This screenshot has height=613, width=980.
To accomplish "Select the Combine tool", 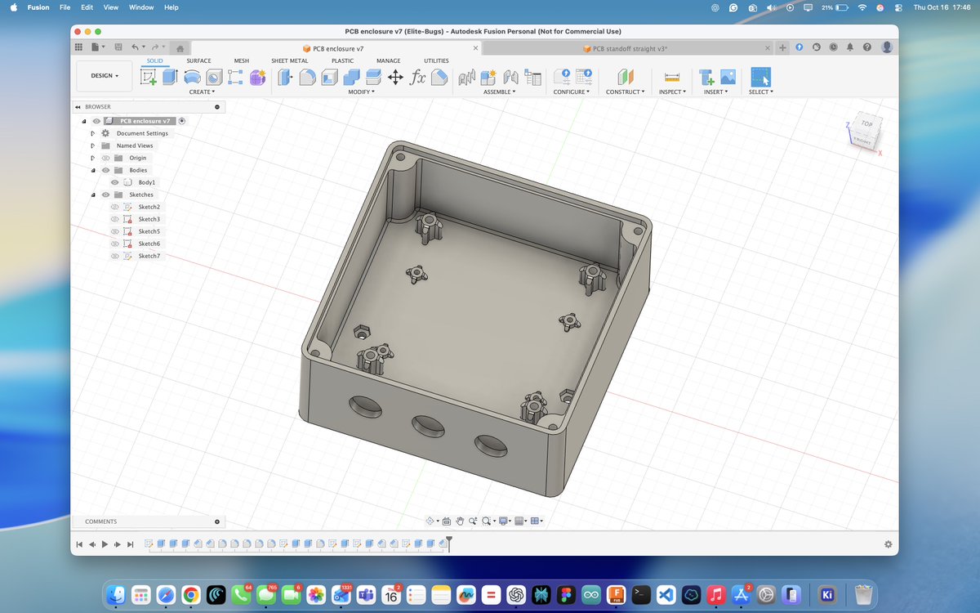I will pos(351,77).
